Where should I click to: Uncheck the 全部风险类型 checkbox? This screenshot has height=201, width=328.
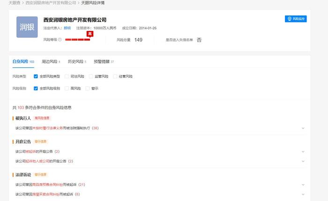[36, 76]
